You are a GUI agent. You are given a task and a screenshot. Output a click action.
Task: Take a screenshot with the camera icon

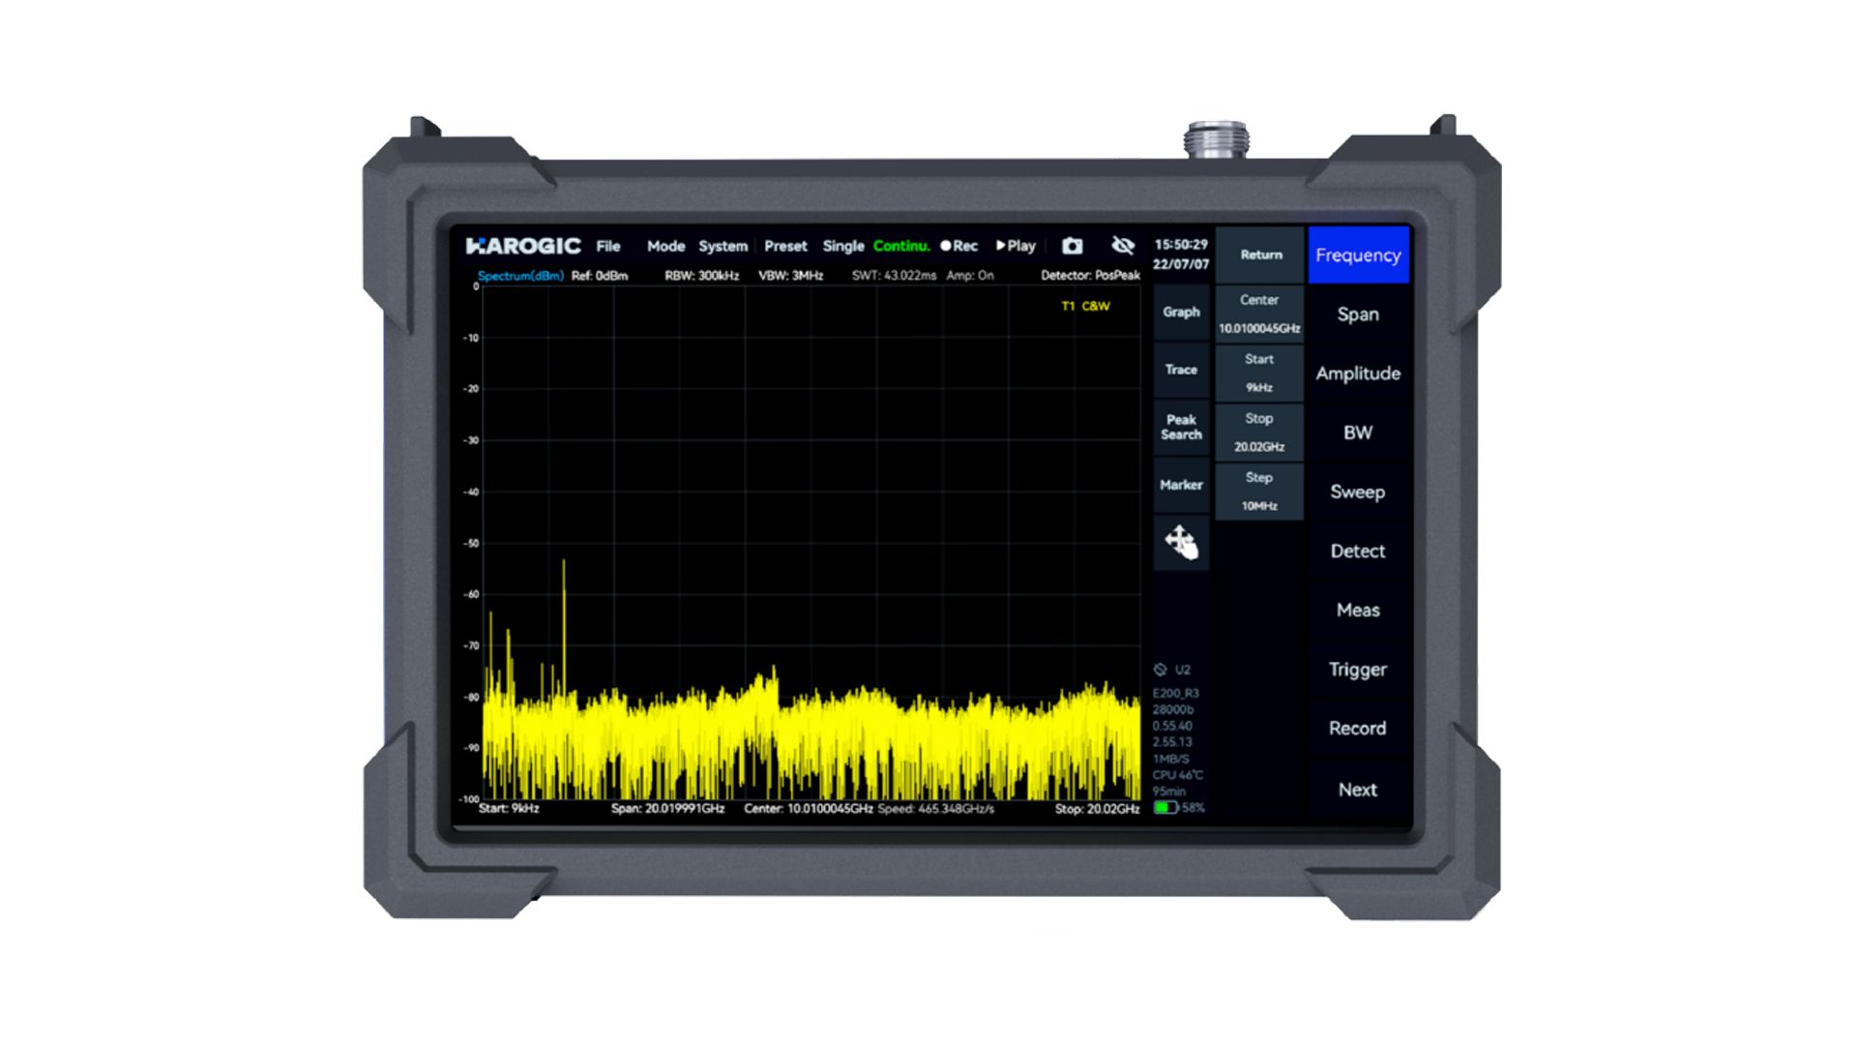pyautogui.click(x=1072, y=246)
